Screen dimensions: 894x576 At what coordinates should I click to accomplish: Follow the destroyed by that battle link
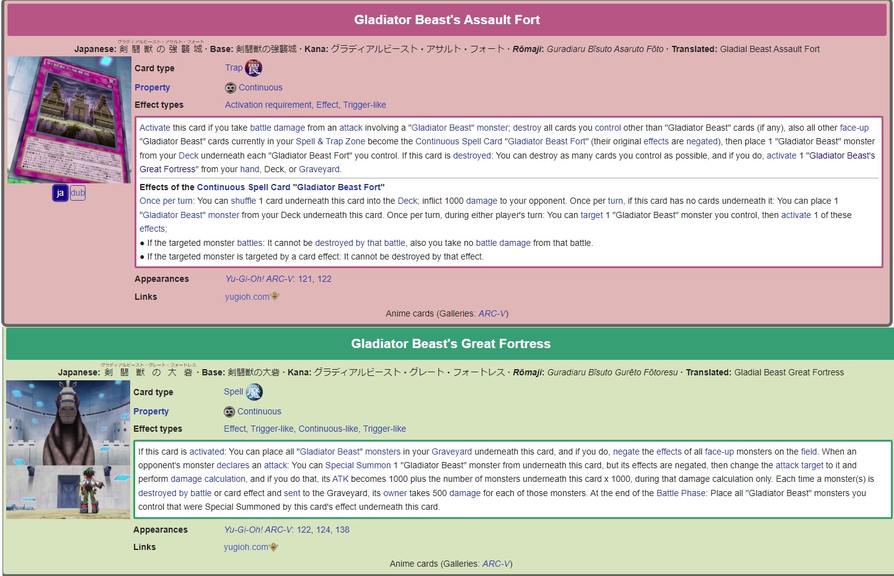360,243
